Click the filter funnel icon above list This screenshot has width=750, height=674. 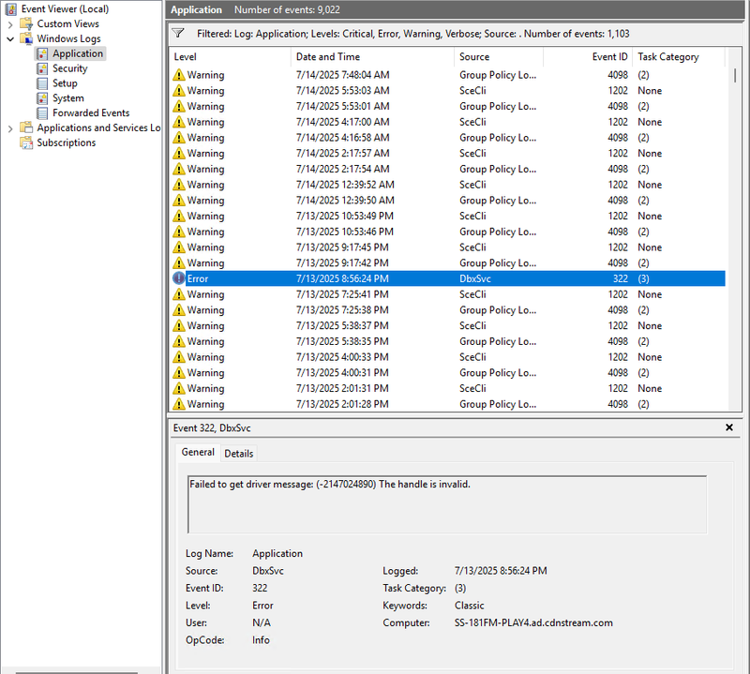coord(178,33)
